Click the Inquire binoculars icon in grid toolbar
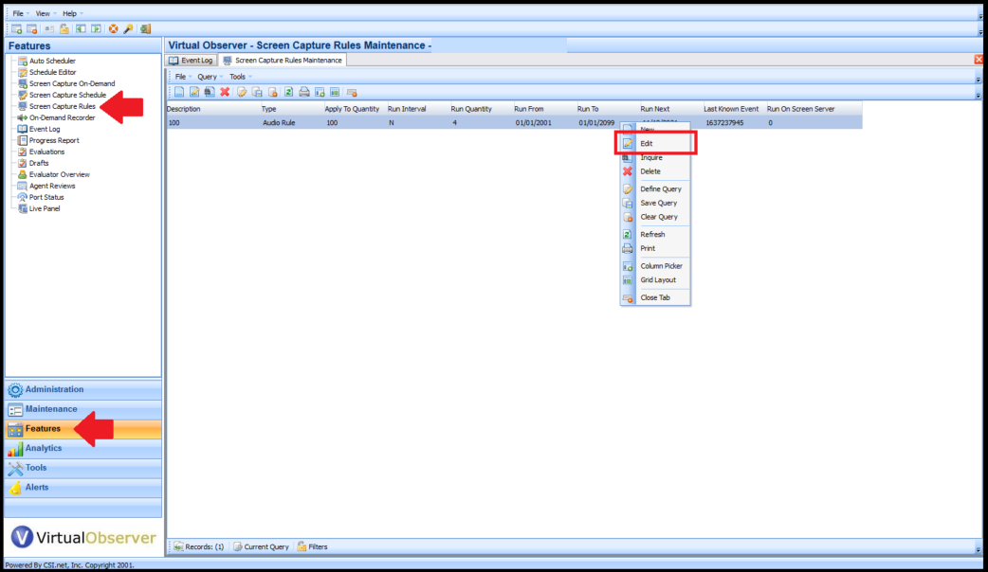 coord(210,93)
